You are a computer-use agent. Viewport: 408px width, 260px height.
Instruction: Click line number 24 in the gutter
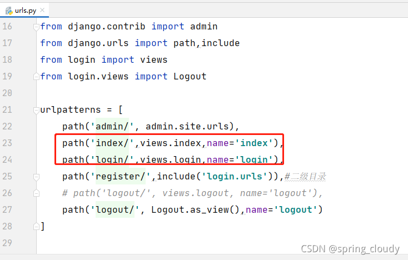(x=7, y=159)
